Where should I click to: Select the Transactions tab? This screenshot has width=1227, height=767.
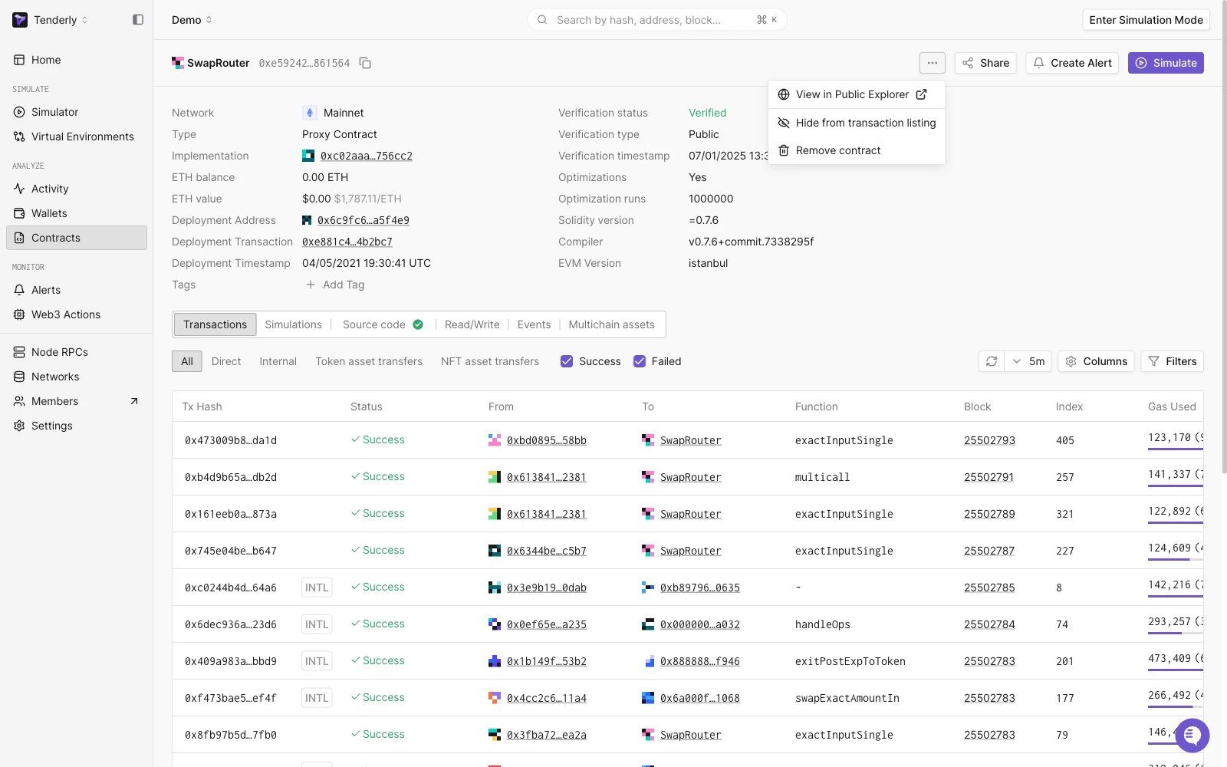[x=215, y=324]
